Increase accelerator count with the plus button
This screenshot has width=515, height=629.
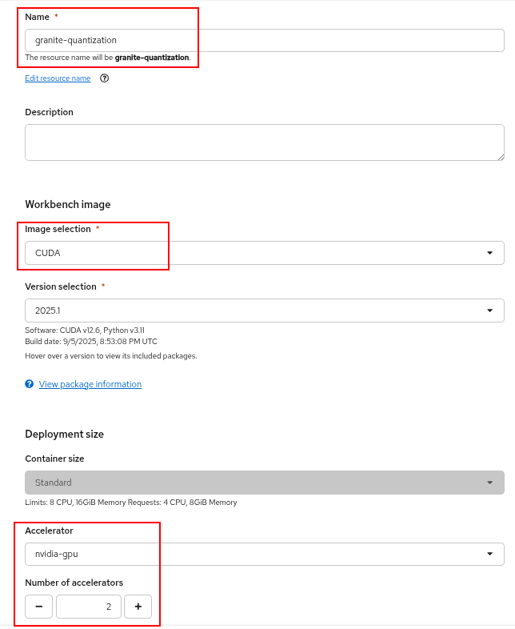138,607
